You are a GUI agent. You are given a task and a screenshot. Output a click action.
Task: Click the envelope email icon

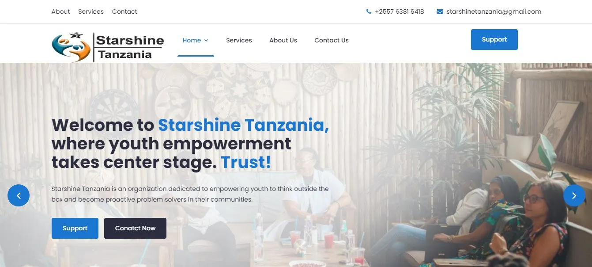(x=440, y=12)
